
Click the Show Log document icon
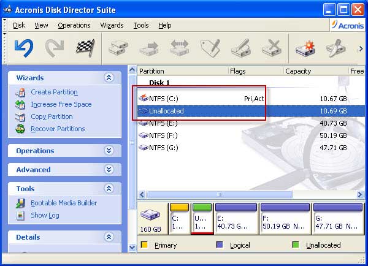pos(20,215)
